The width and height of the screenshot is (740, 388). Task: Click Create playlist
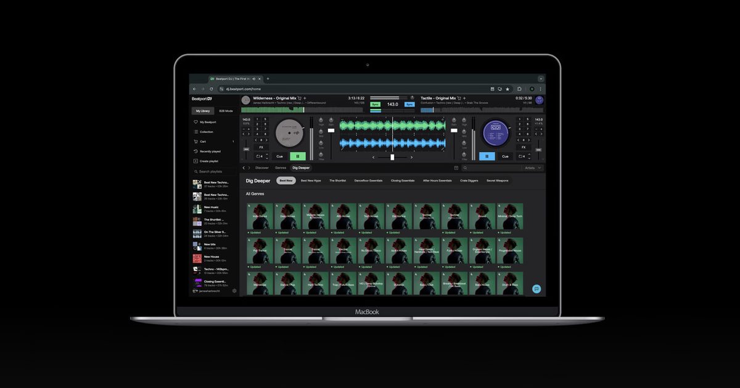[x=210, y=161]
